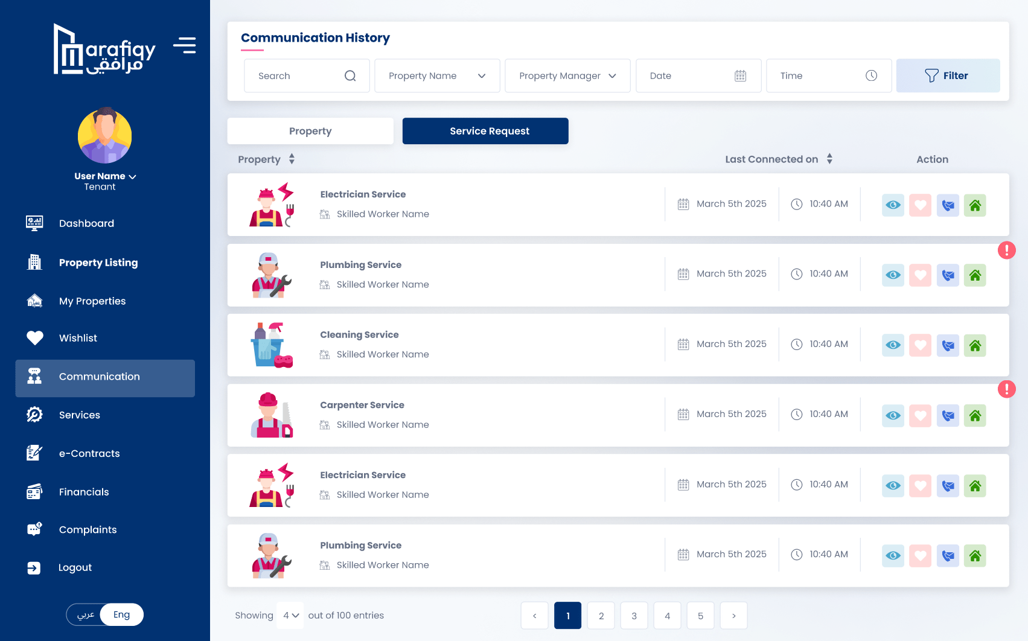Image resolution: width=1028 pixels, height=641 pixels.
Task: Open Carpenter Service title
Action: [x=362, y=405]
